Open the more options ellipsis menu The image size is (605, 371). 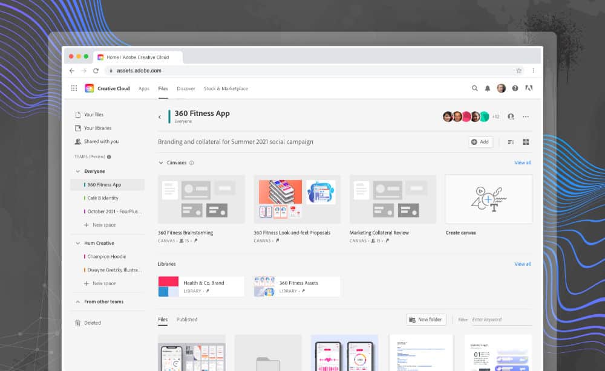coord(526,117)
